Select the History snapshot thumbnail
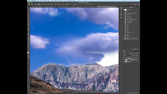Image resolution: width=167 pixels, height=94 pixels. coord(126,10)
